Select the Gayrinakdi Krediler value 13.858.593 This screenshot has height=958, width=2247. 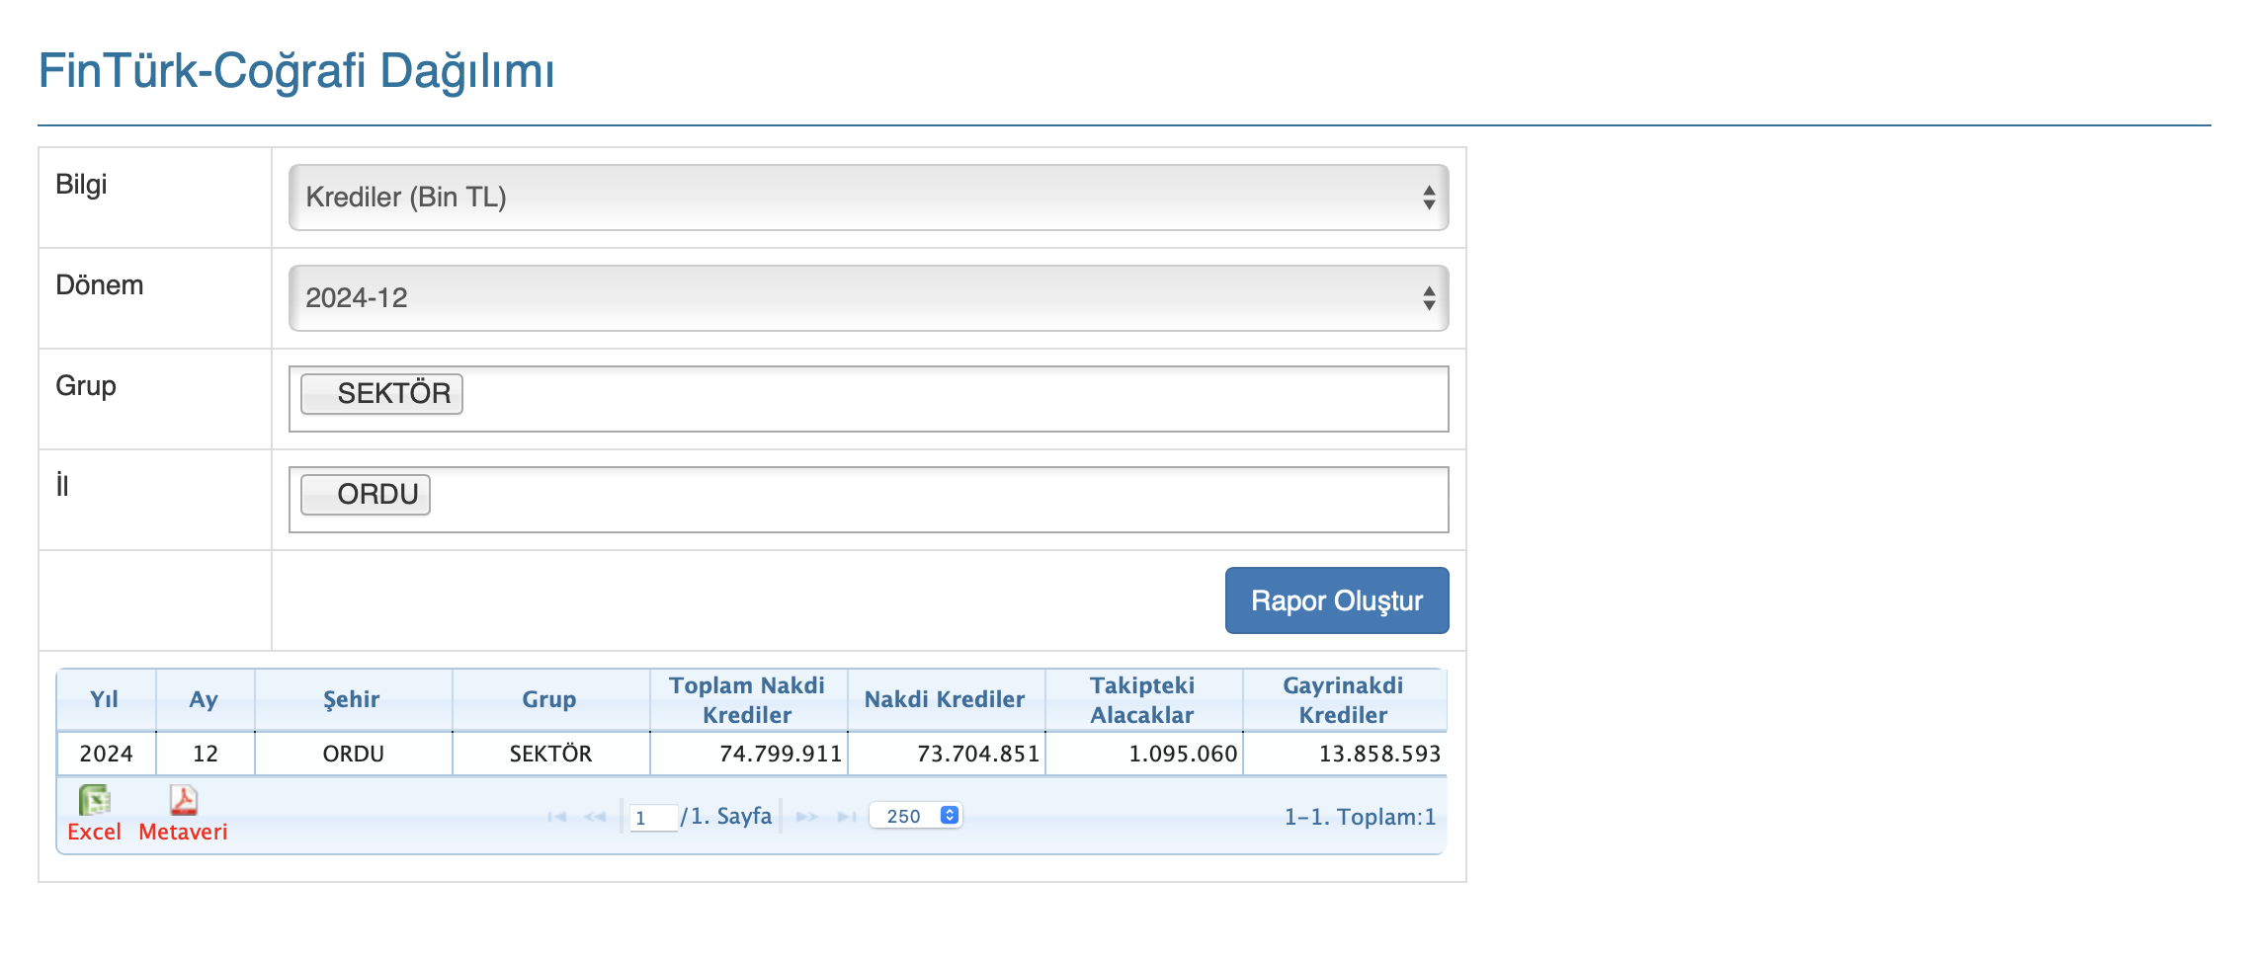tap(1379, 754)
